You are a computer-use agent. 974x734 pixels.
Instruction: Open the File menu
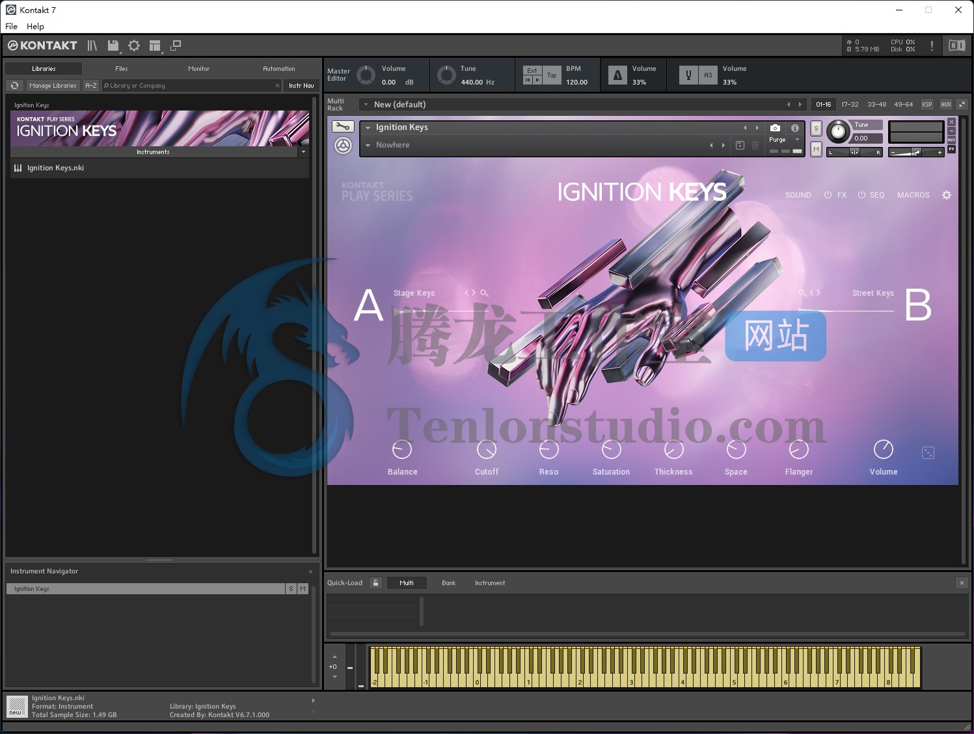11,26
